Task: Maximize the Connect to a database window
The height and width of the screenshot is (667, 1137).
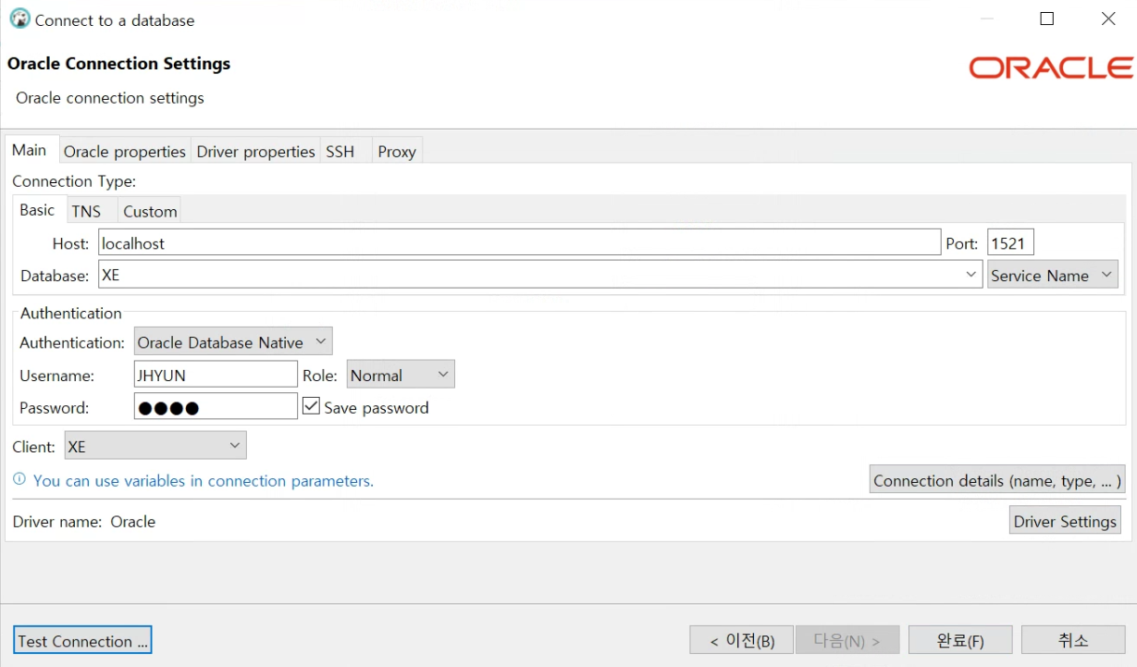Action: point(1047,19)
